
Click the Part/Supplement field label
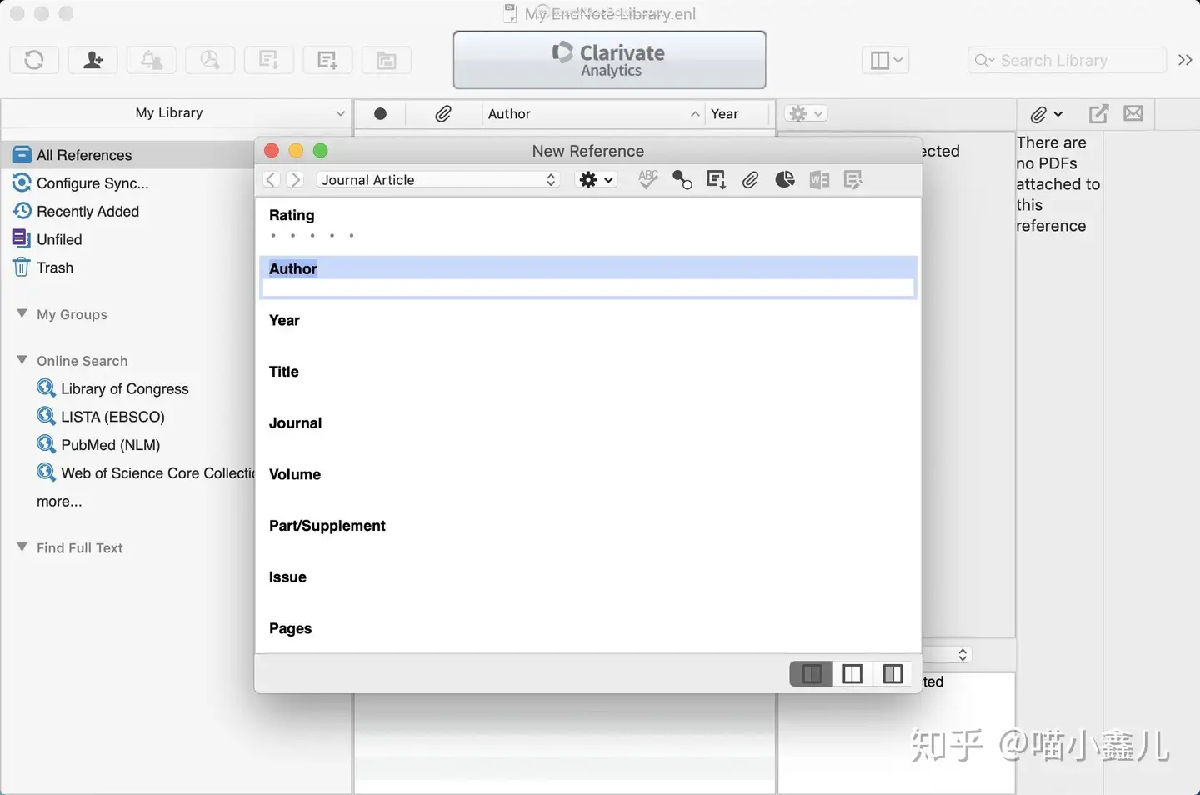coord(327,526)
